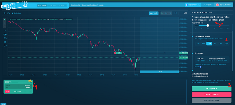The height and width of the screenshot is (105, 235).
Task: Select the crosshair chart tool
Action: pyautogui.click(x=5, y=23)
